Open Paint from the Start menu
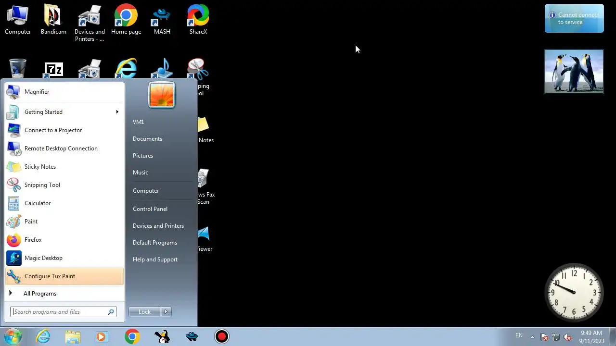Screen dimensions: 616x346 pos(64,222)
